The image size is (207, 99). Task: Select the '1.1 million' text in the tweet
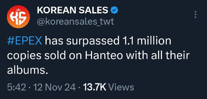[x=146, y=41]
